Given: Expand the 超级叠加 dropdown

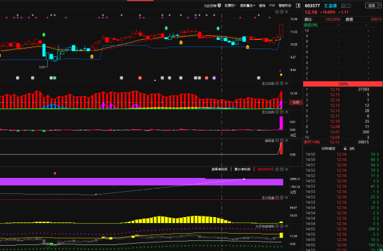Looking at the screenshot, I should [x=247, y=5].
